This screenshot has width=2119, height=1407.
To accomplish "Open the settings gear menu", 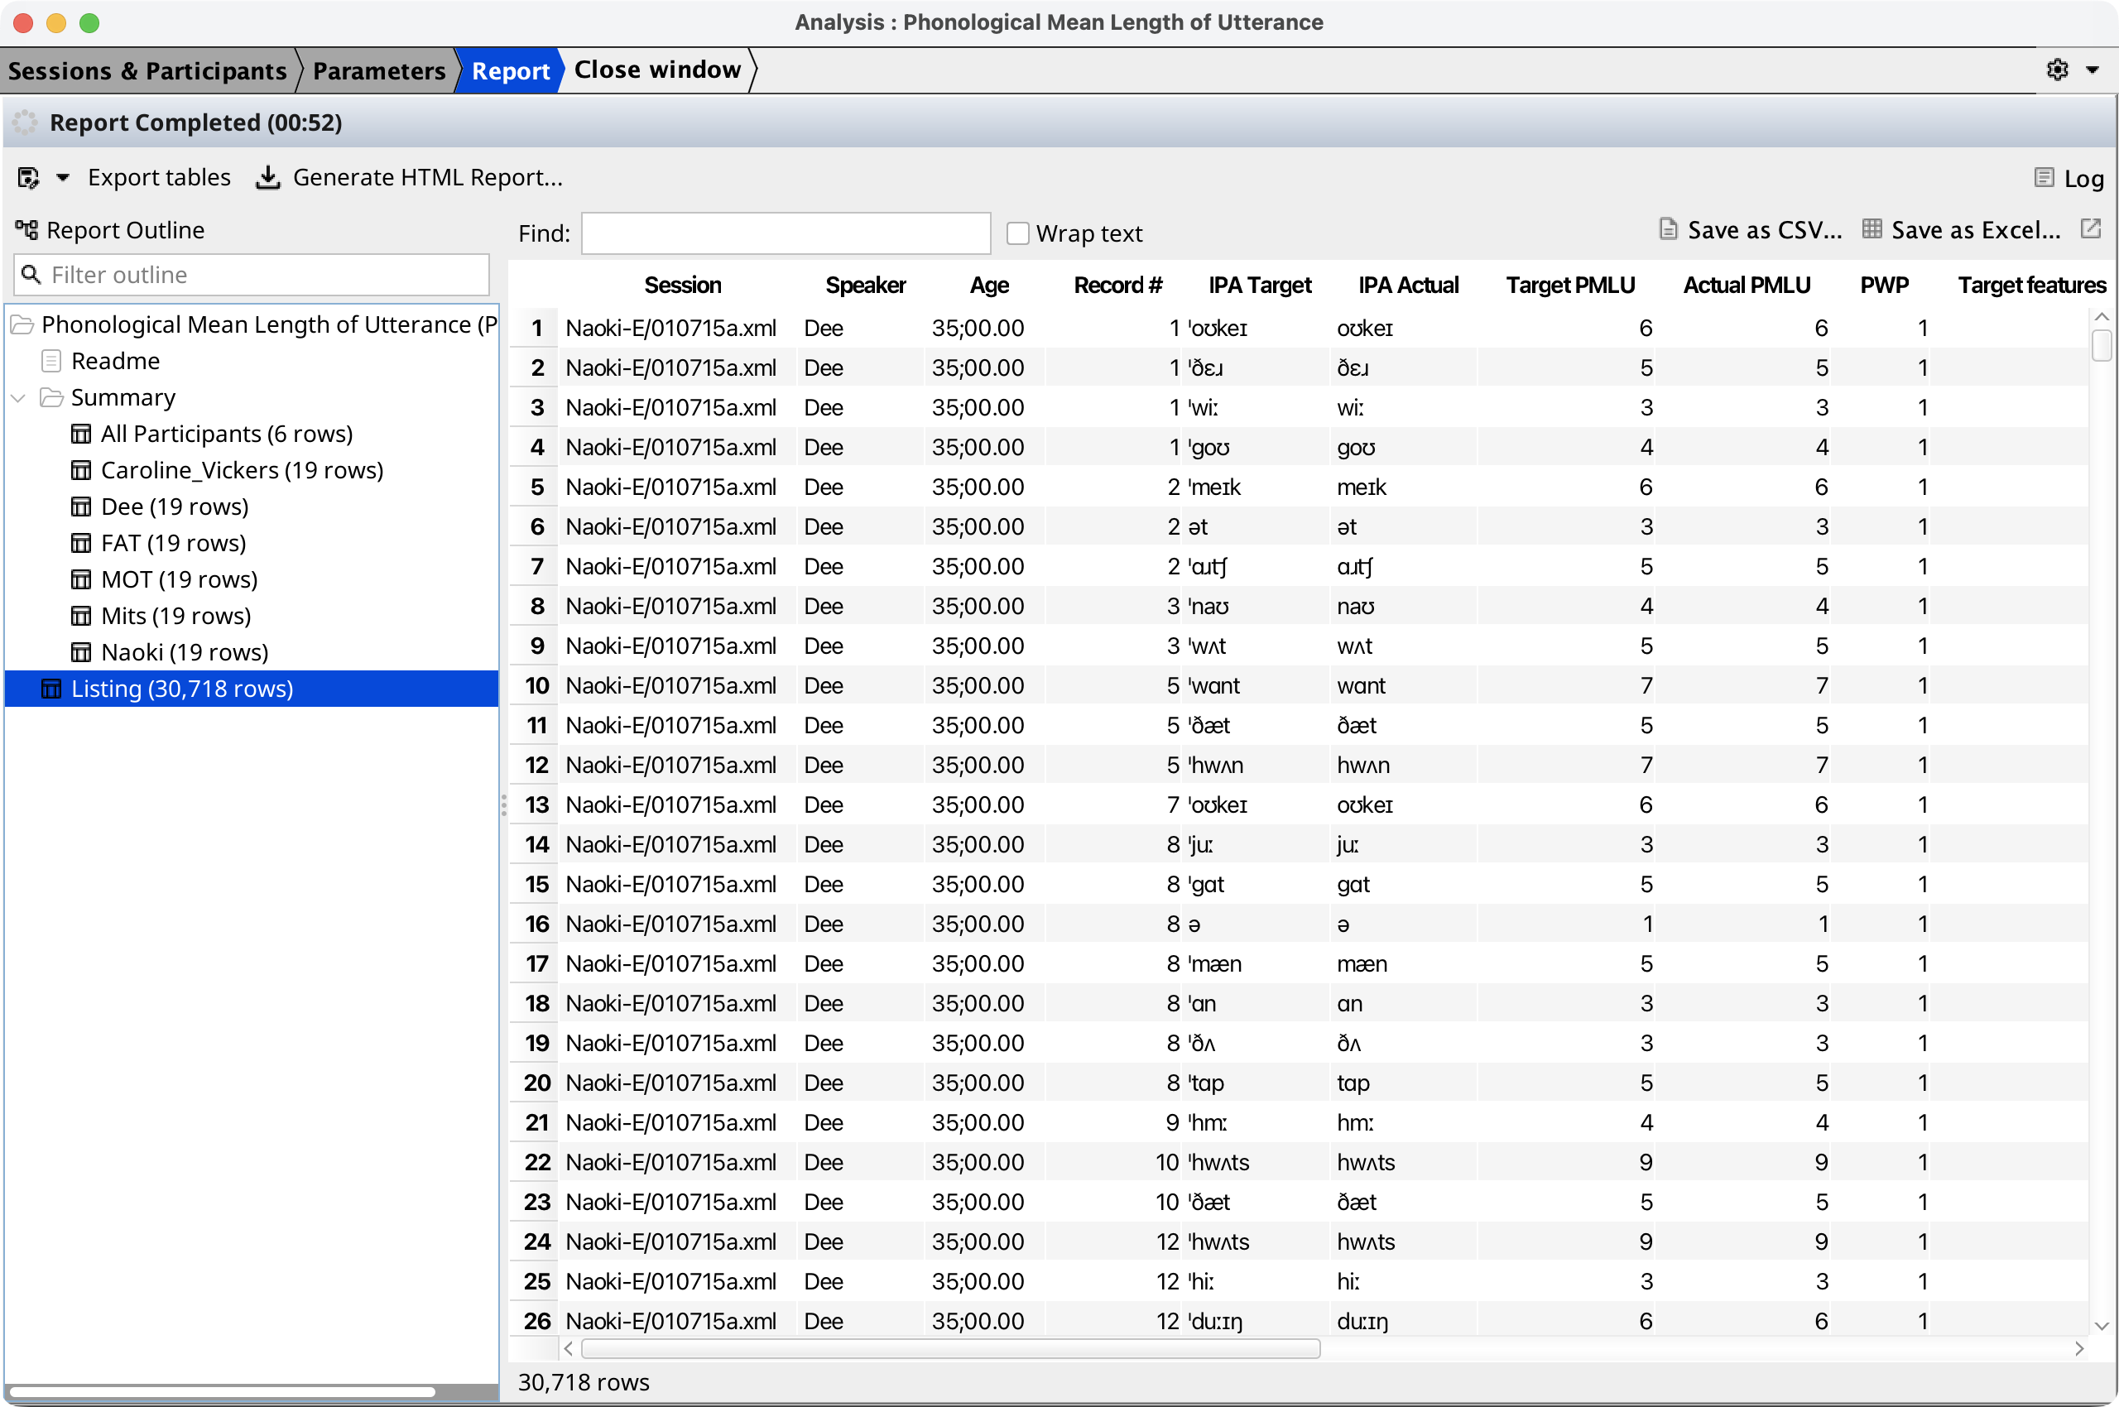I will [x=2057, y=69].
